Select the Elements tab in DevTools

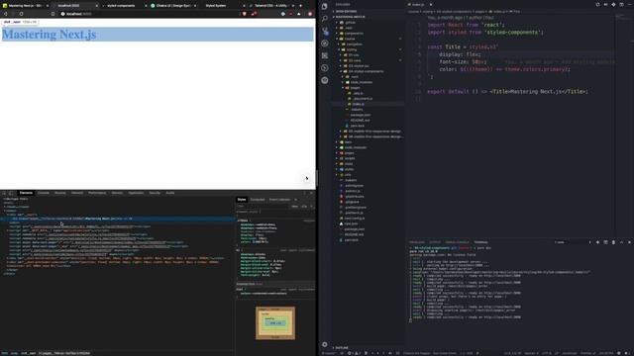[26, 193]
